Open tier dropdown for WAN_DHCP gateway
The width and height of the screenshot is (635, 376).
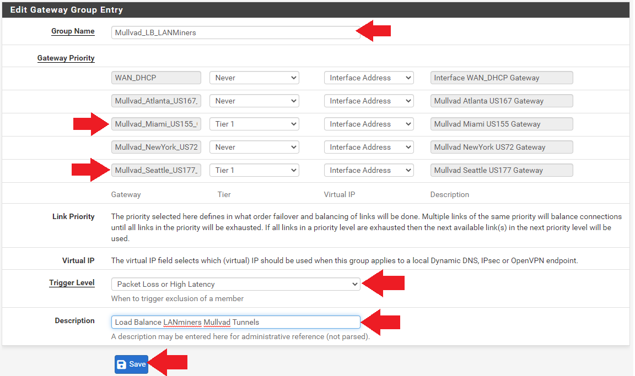coord(254,78)
